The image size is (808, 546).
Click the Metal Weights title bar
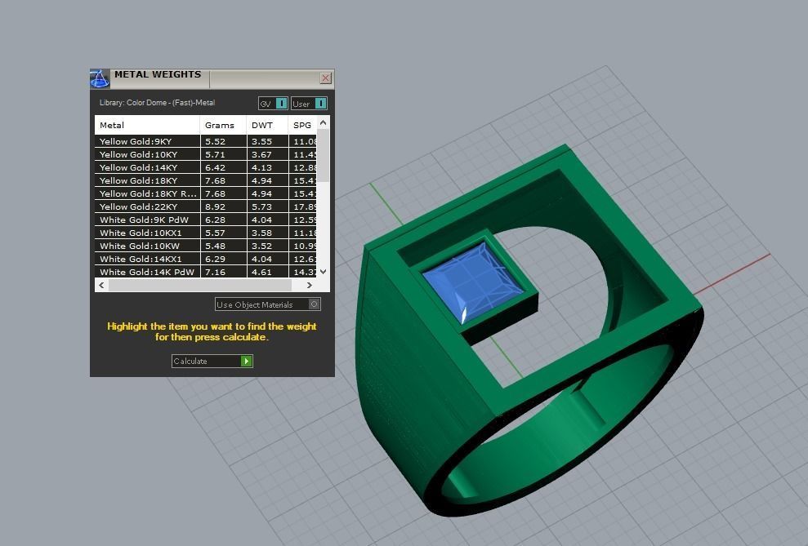(212, 78)
